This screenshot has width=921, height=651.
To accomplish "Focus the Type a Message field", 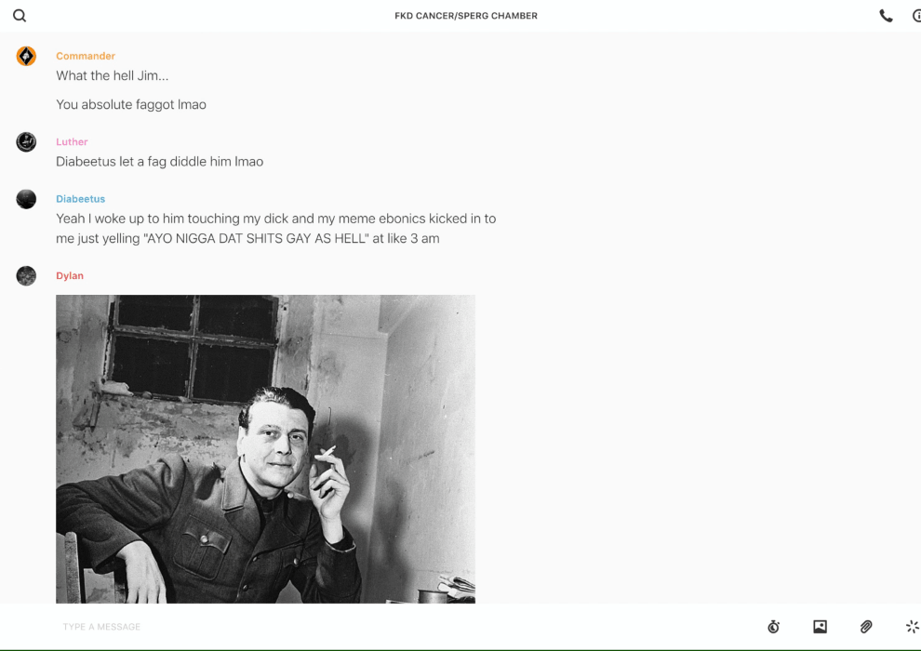I will click(406, 626).
